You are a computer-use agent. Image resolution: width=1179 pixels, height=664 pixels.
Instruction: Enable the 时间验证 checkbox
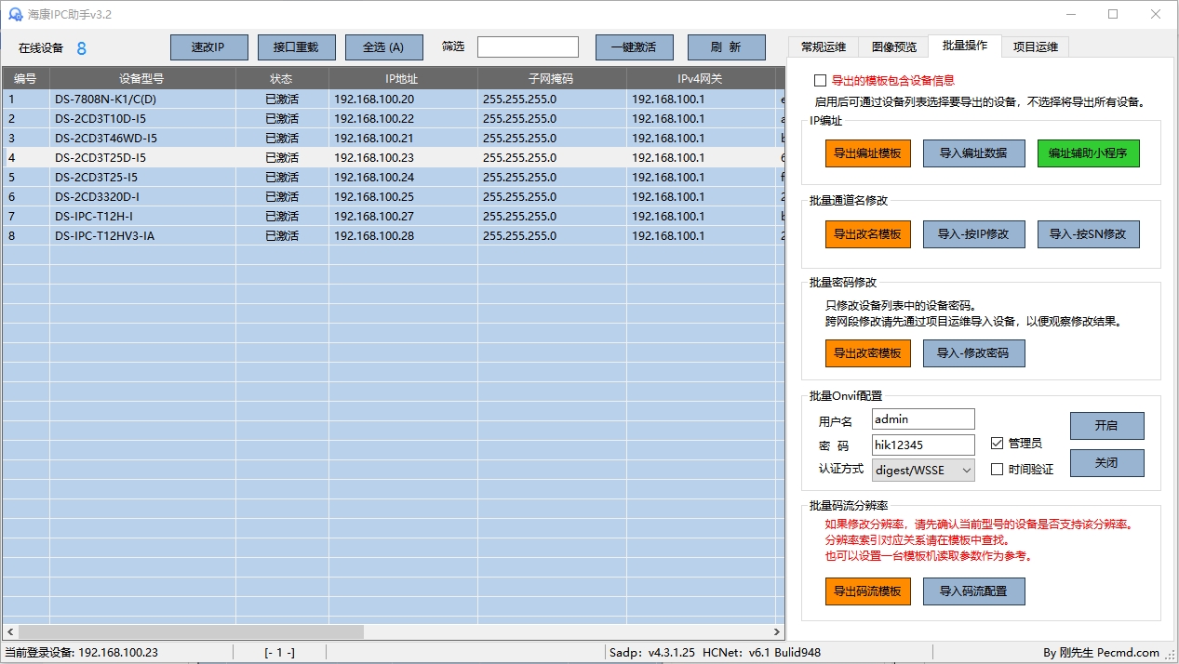point(998,470)
